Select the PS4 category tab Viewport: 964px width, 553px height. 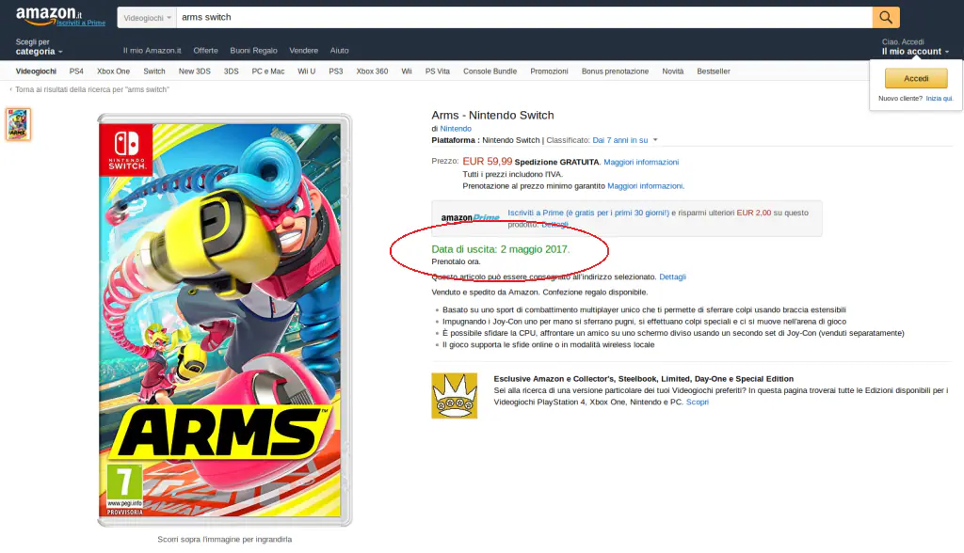click(76, 71)
